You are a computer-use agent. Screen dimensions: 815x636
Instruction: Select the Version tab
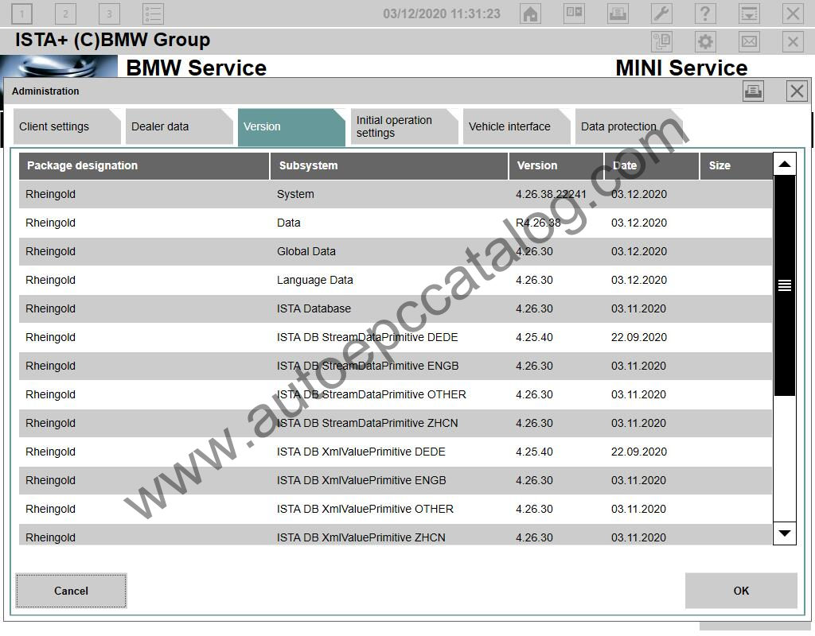pos(291,127)
